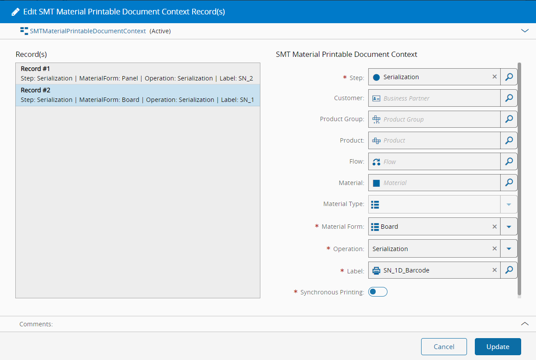The height and width of the screenshot is (360, 536).
Task: Open the Material Type dropdown
Action: pyautogui.click(x=508, y=204)
